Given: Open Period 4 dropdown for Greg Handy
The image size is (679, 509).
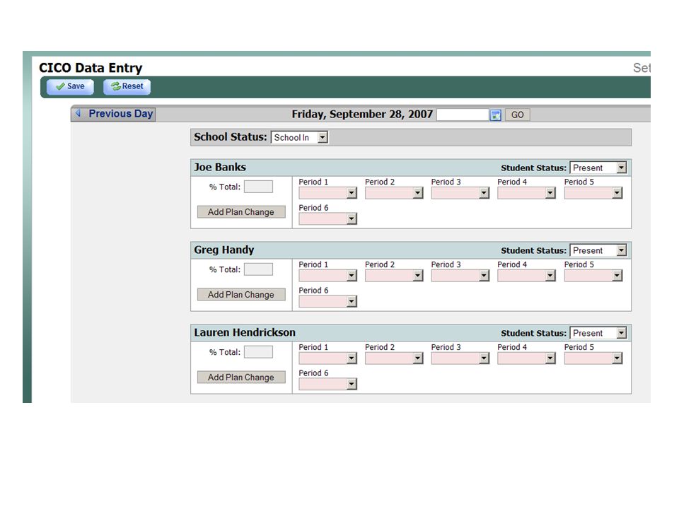Looking at the screenshot, I should pos(526,276).
